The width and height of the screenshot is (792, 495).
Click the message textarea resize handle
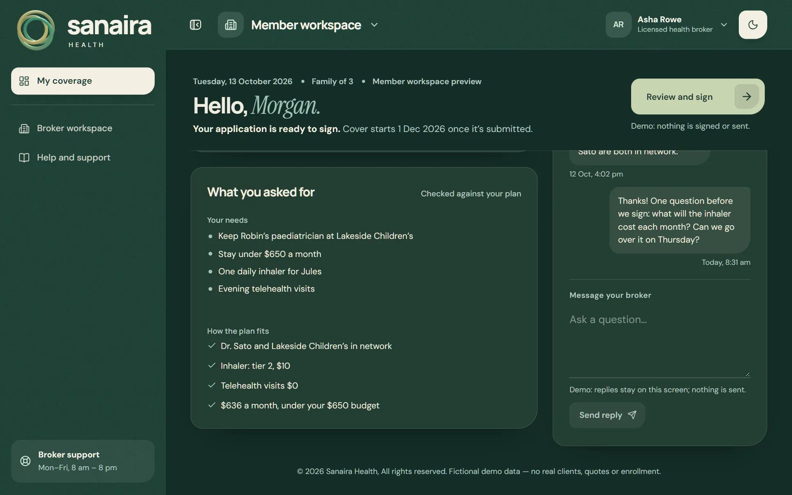[x=747, y=374]
